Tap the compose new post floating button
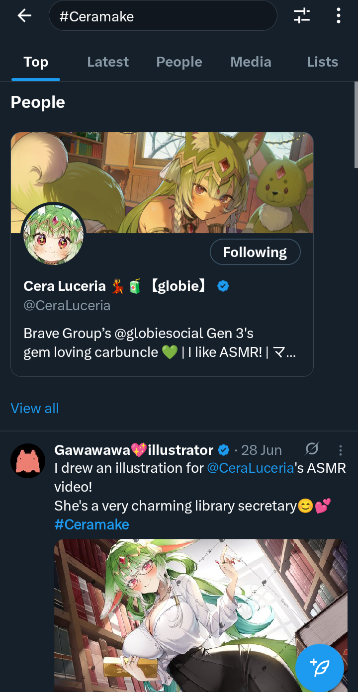The image size is (358, 692). pos(319,668)
